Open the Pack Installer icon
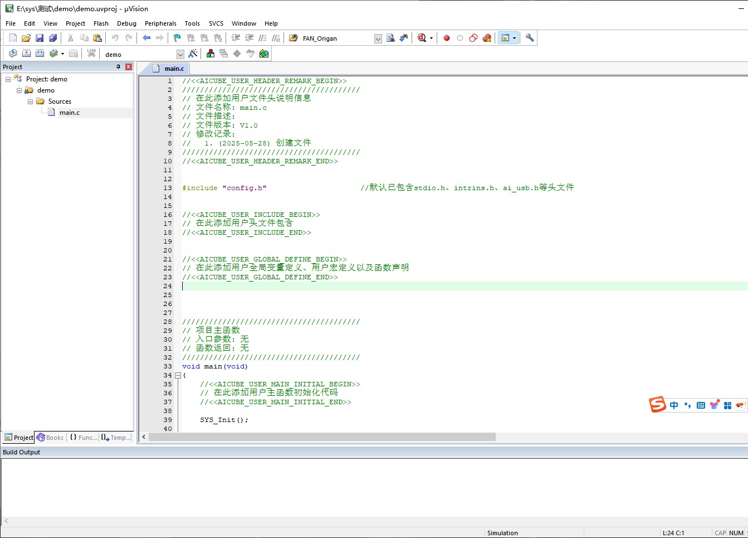748x538 pixels. click(264, 54)
